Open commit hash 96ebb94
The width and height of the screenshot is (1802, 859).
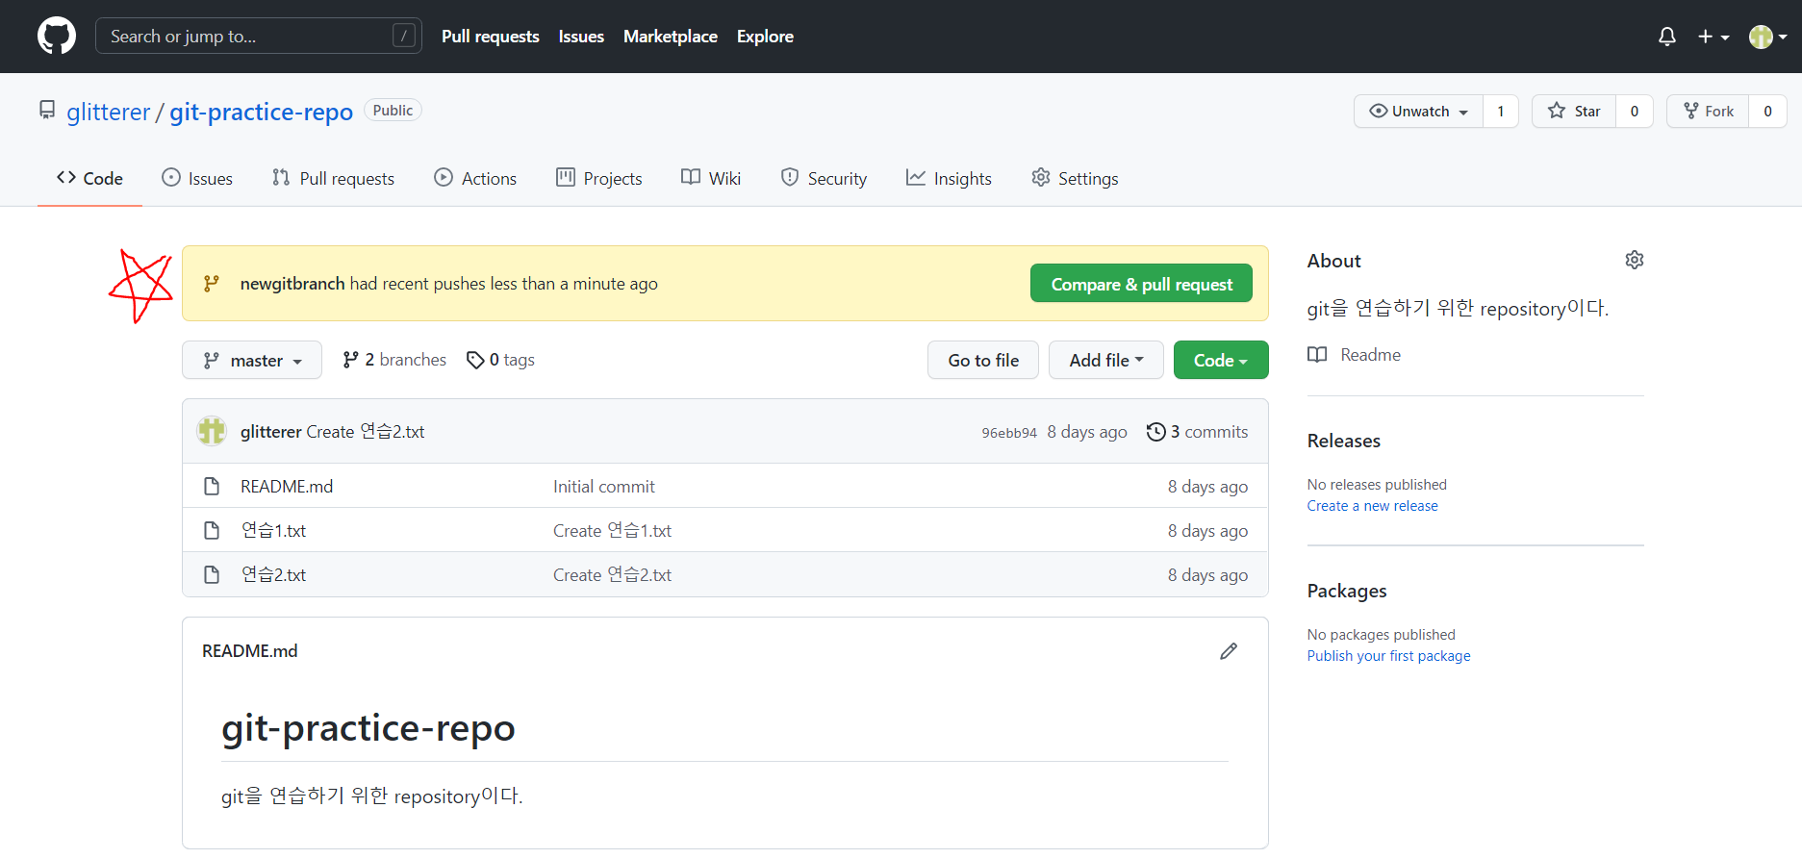(1009, 433)
